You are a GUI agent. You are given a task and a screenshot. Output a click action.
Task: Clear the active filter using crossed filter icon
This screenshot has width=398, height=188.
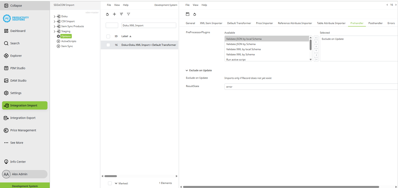(121, 14)
